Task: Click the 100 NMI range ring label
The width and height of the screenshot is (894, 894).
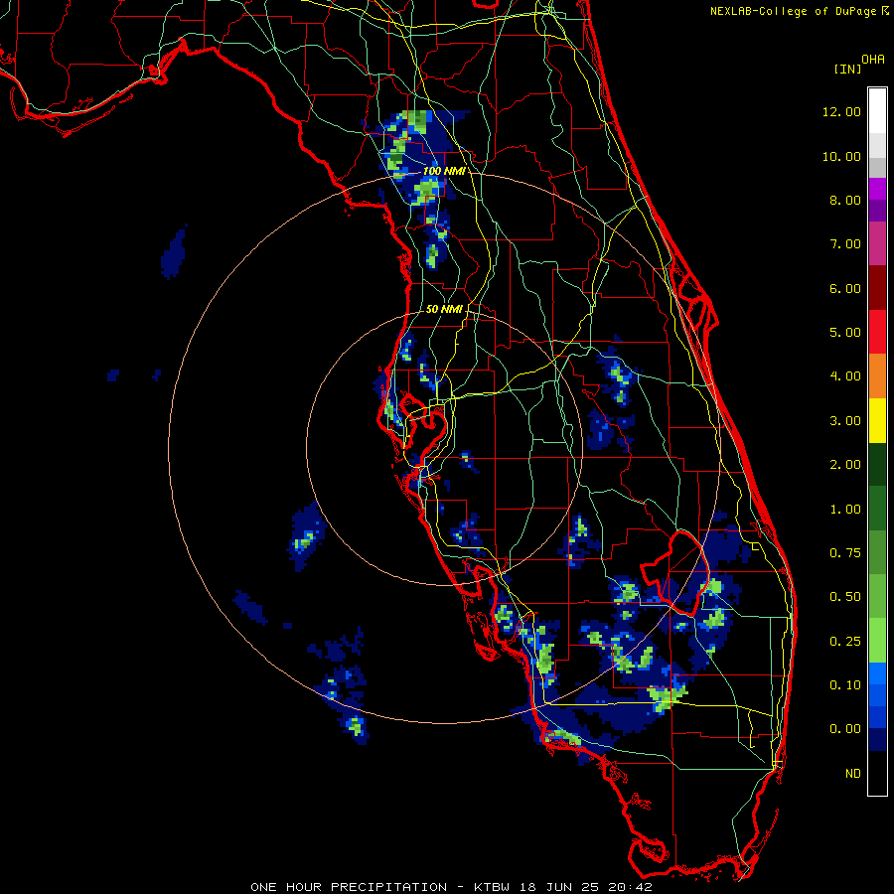Action: click(444, 171)
